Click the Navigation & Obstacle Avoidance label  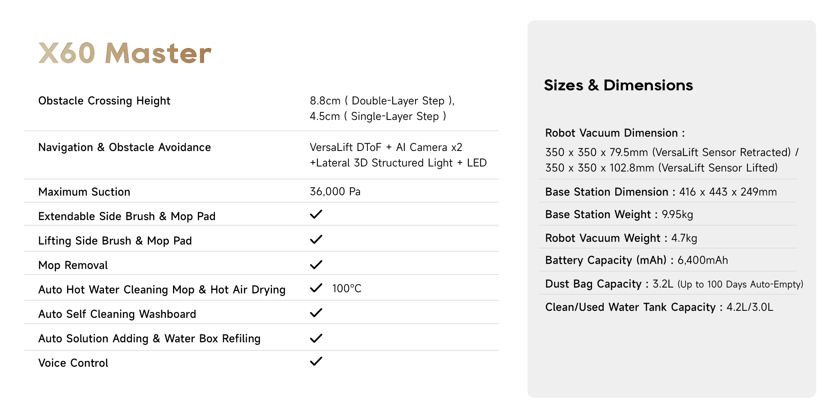click(x=125, y=147)
